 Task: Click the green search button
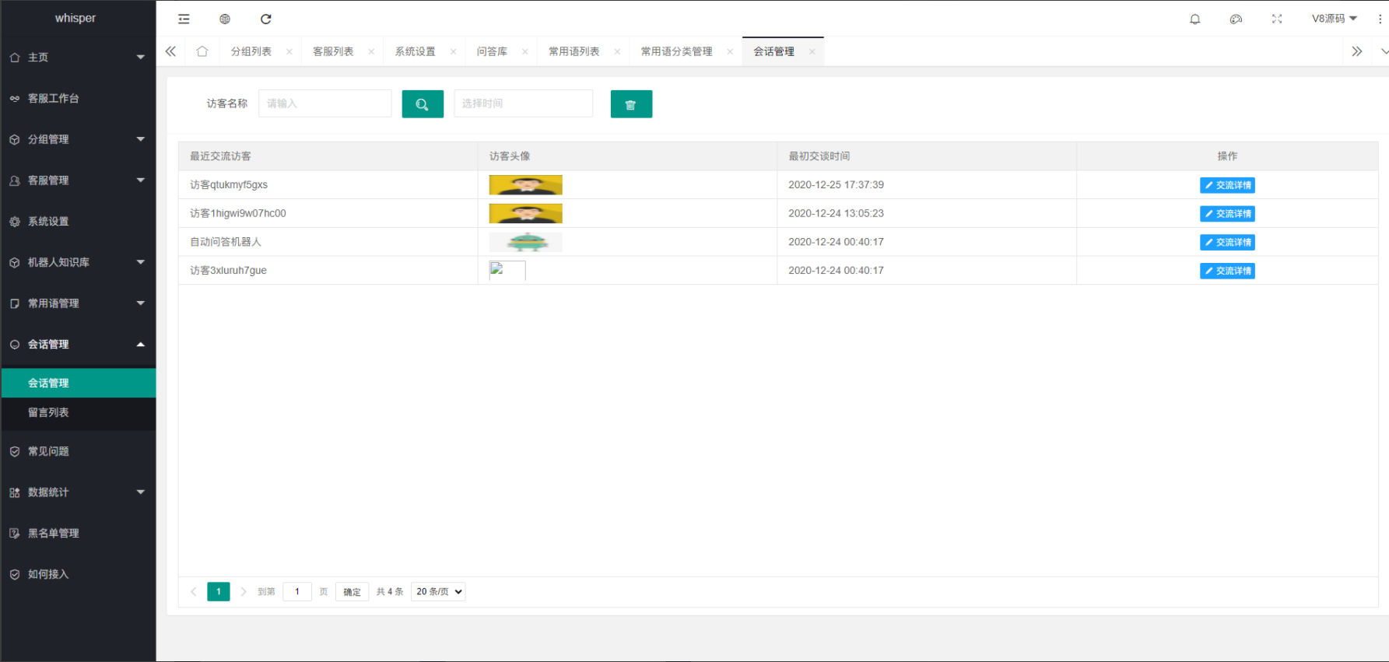tap(423, 104)
